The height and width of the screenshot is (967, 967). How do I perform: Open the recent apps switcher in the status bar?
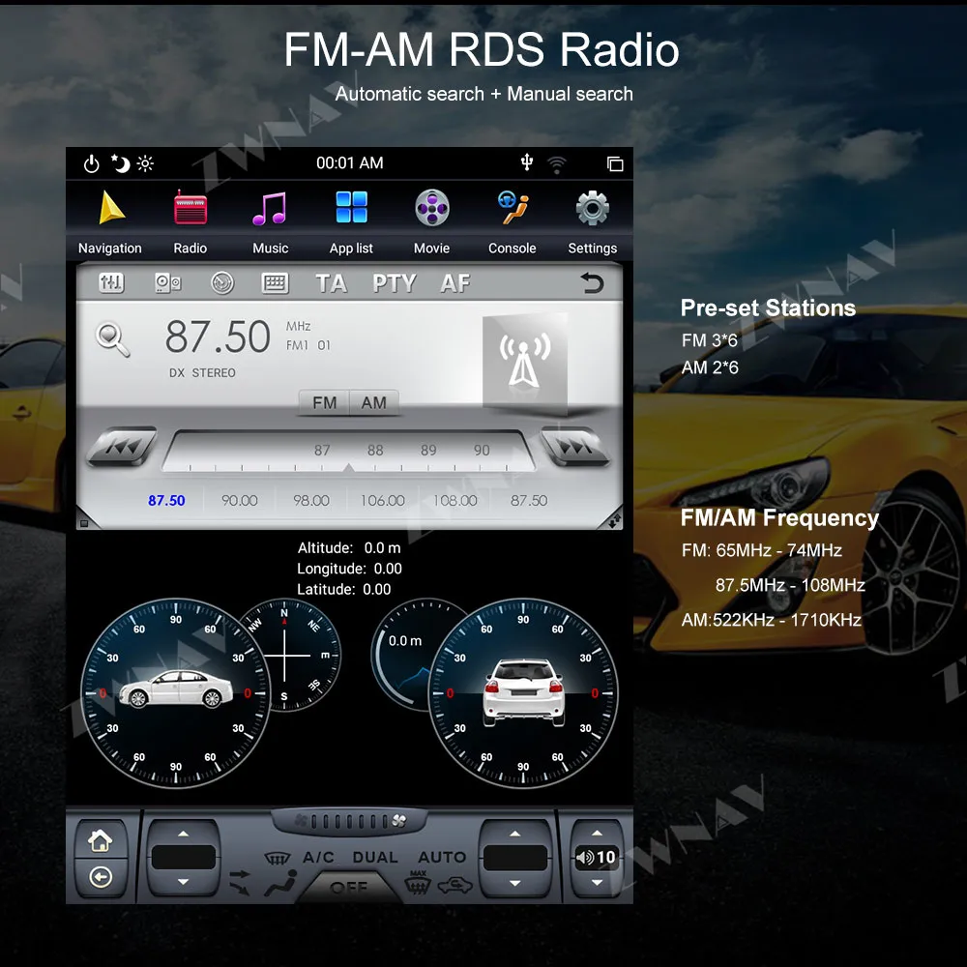point(616,162)
